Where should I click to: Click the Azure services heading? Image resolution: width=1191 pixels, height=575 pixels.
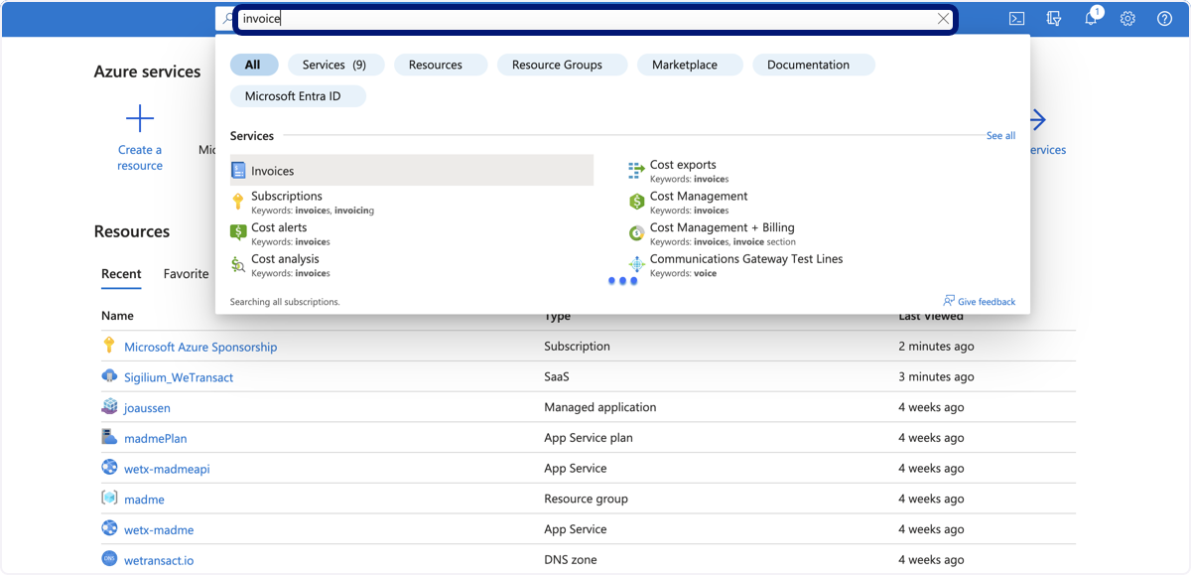tap(147, 72)
